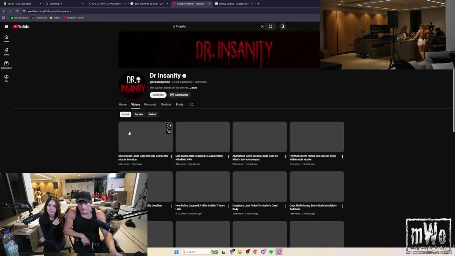The height and width of the screenshot is (256, 455).
Task: Open Subscriptions in the YouTube sidebar
Action: coord(6,65)
